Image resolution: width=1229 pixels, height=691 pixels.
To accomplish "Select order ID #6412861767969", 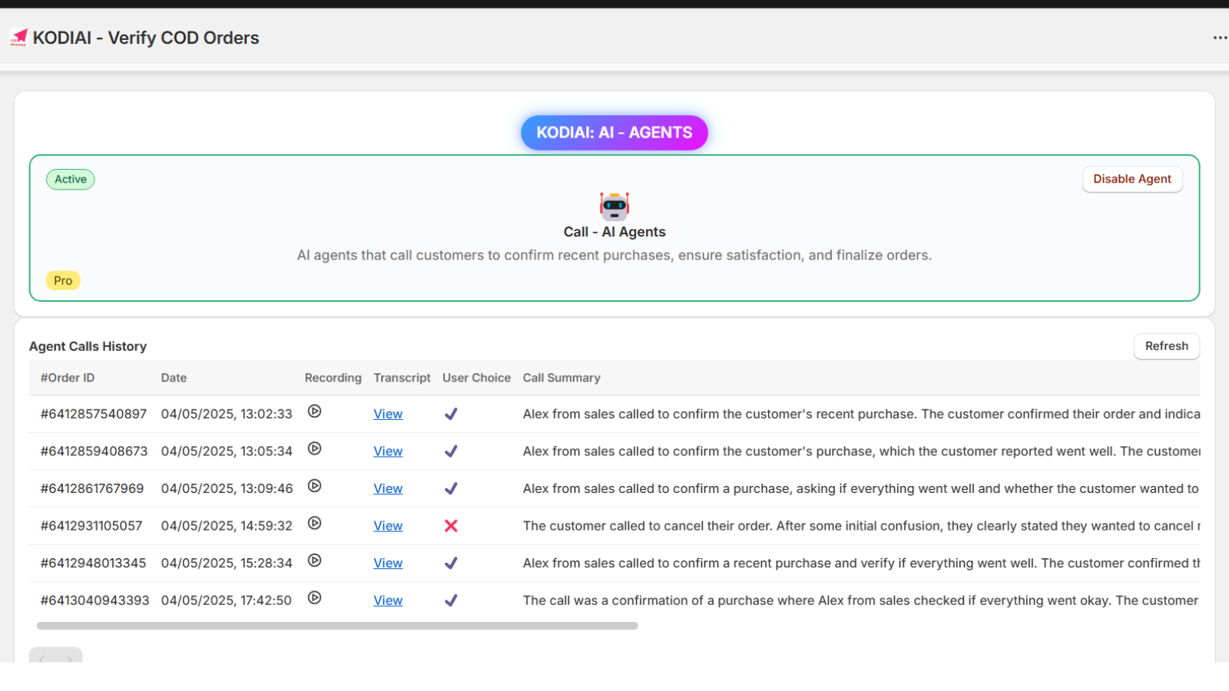I will (x=92, y=488).
